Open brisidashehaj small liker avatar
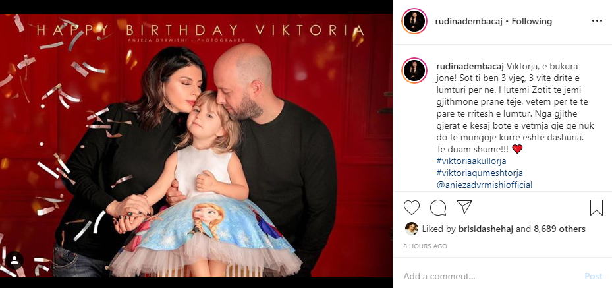612x288 pixels. click(411, 229)
